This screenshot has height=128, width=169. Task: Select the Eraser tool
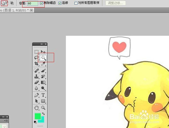pos(36,82)
